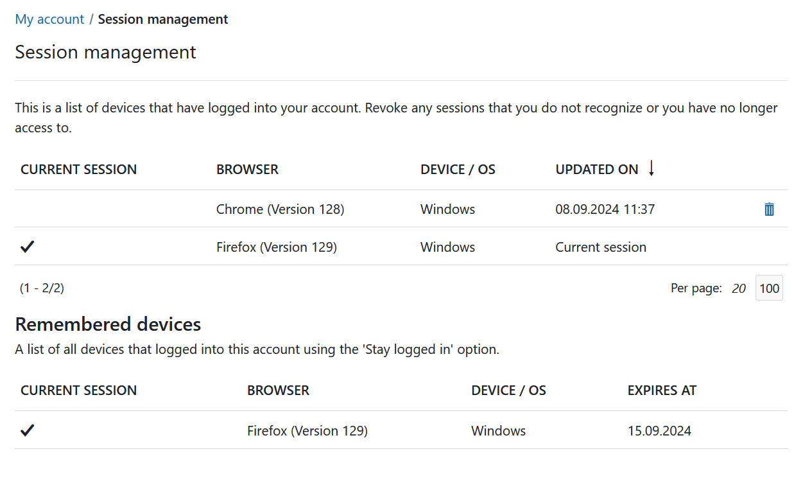
Task: Click the EXPIRES AT column header
Action: (662, 391)
